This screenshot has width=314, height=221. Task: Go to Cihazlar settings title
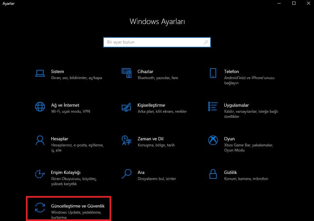145,71
